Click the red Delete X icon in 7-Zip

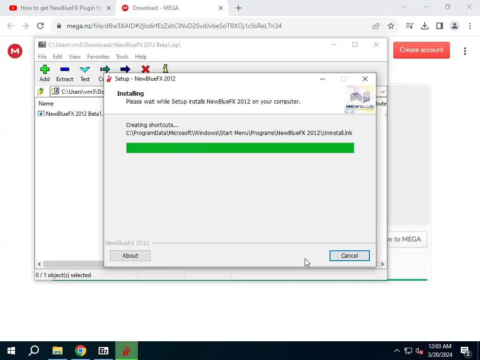click(145, 69)
